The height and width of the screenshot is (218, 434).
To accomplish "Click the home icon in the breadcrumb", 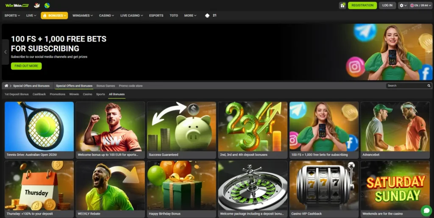I will [x=6, y=86].
